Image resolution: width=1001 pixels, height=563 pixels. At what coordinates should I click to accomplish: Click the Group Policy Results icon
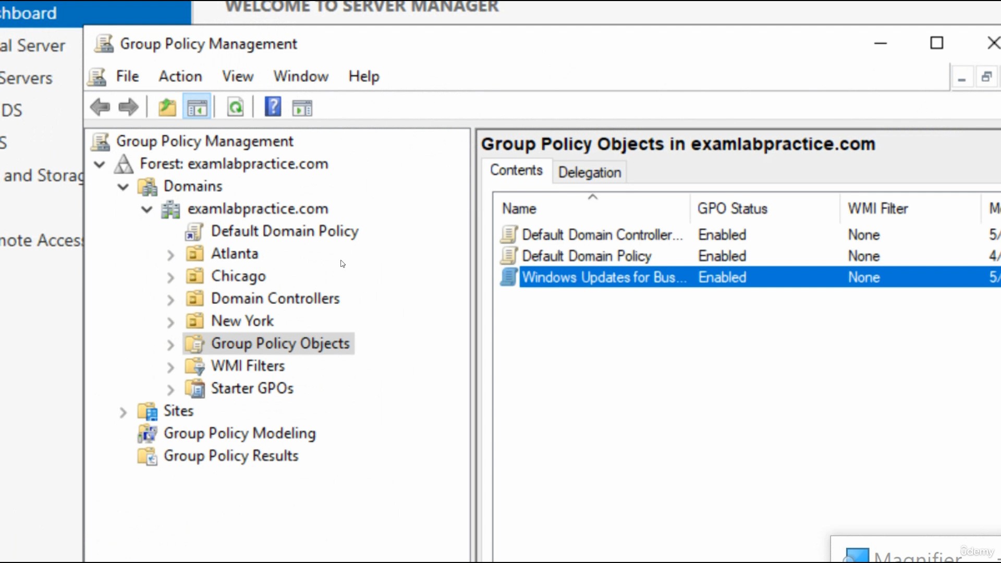click(x=148, y=456)
